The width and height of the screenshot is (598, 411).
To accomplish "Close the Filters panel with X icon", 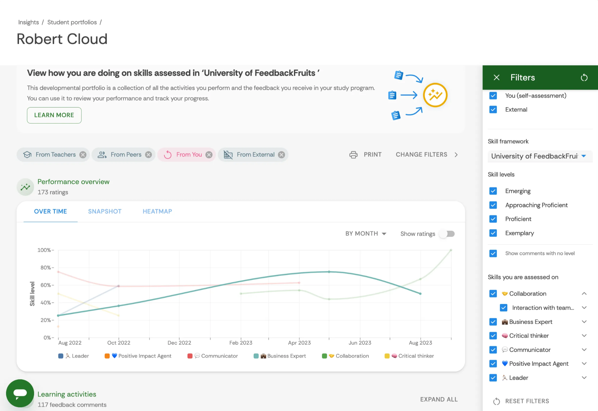I will click(496, 78).
